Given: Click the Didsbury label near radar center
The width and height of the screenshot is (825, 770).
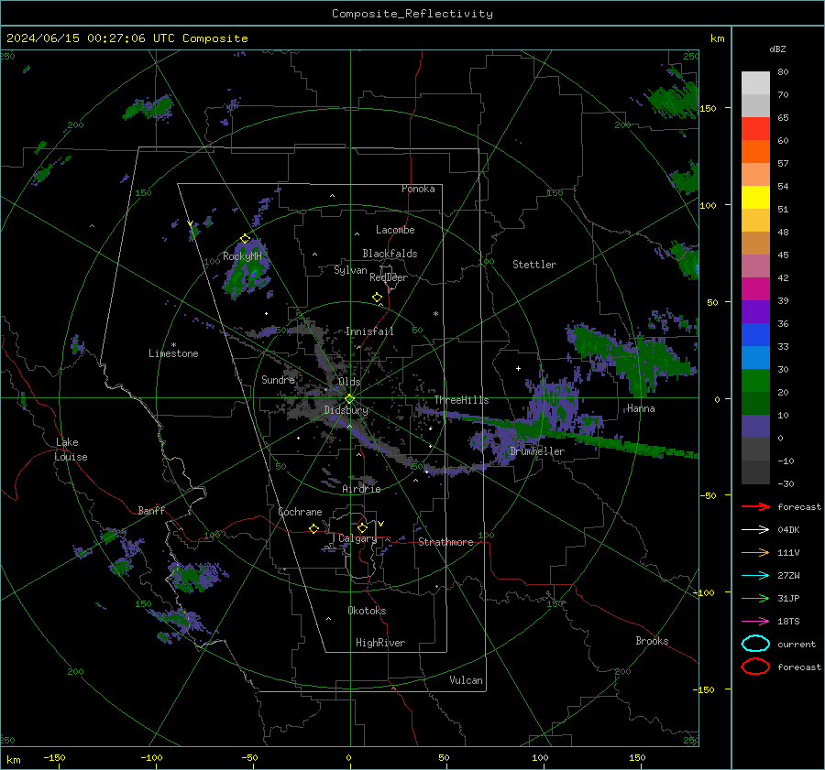Looking at the screenshot, I should tap(346, 410).
